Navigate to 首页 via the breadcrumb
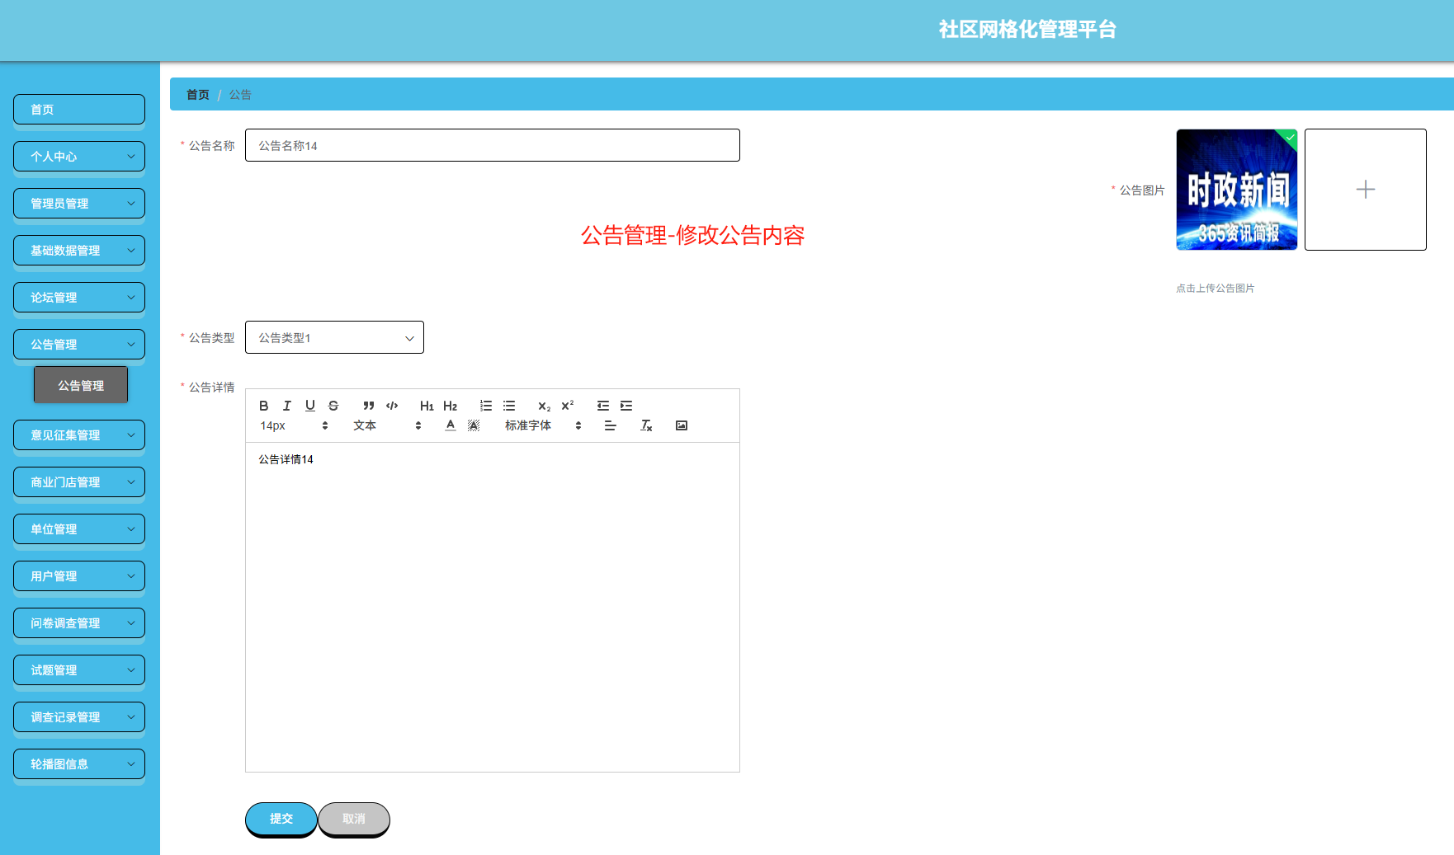Screen dimensions: 1454x855 tap(197, 94)
